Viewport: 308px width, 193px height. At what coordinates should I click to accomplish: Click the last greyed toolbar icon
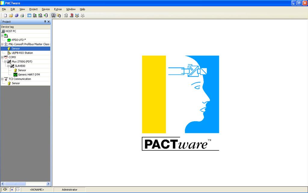(82, 15)
